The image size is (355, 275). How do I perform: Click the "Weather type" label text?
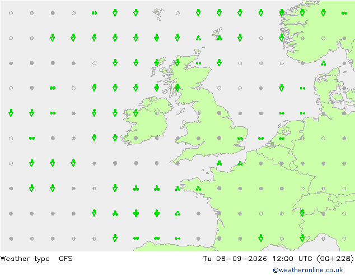[x=25, y=259]
